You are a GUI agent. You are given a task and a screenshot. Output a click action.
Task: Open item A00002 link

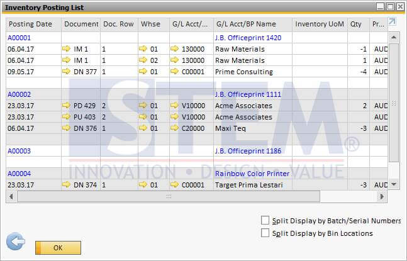(x=20, y=94)
